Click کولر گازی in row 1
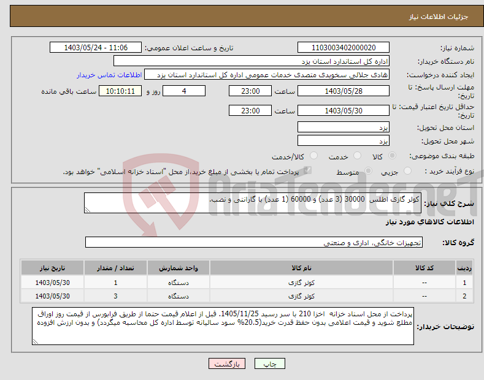Viewport: 484px width, 380px height. point(301,283)
